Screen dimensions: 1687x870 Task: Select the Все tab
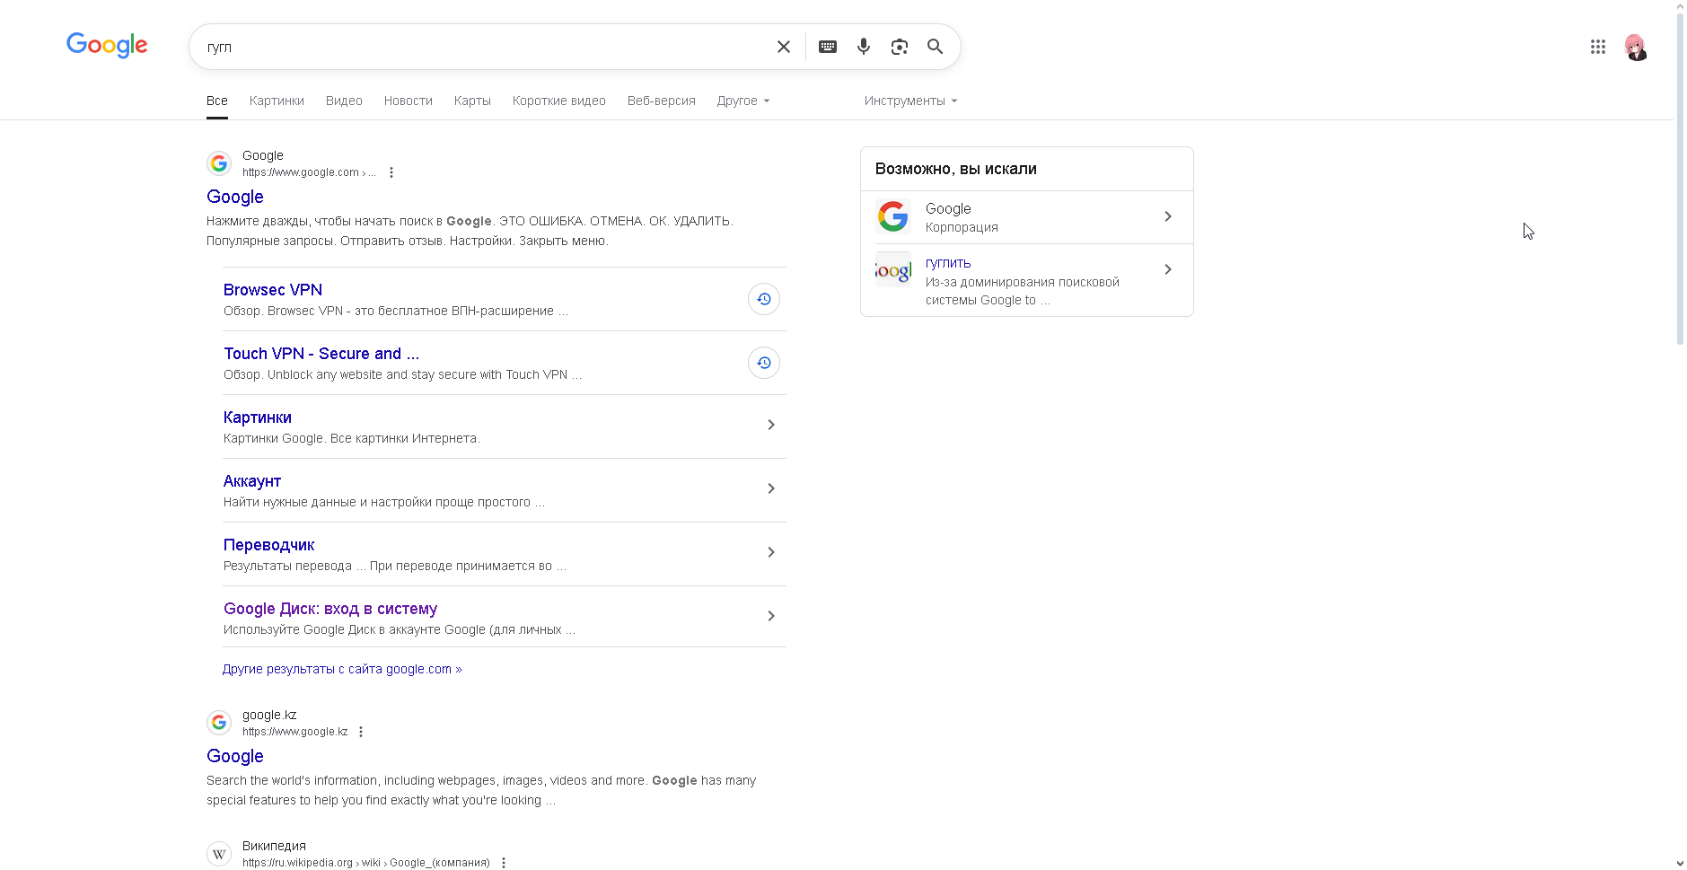[x=217, y=101]
